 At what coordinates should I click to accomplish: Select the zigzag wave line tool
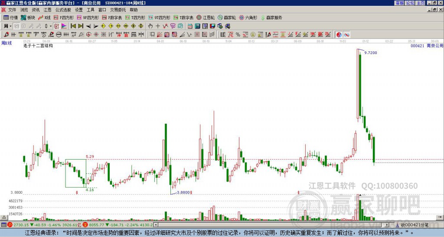[189, 35]
